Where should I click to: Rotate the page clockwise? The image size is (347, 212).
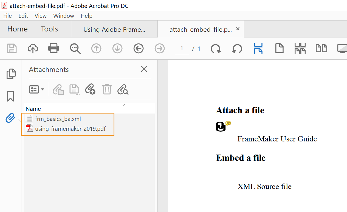(x=216, y=48)
